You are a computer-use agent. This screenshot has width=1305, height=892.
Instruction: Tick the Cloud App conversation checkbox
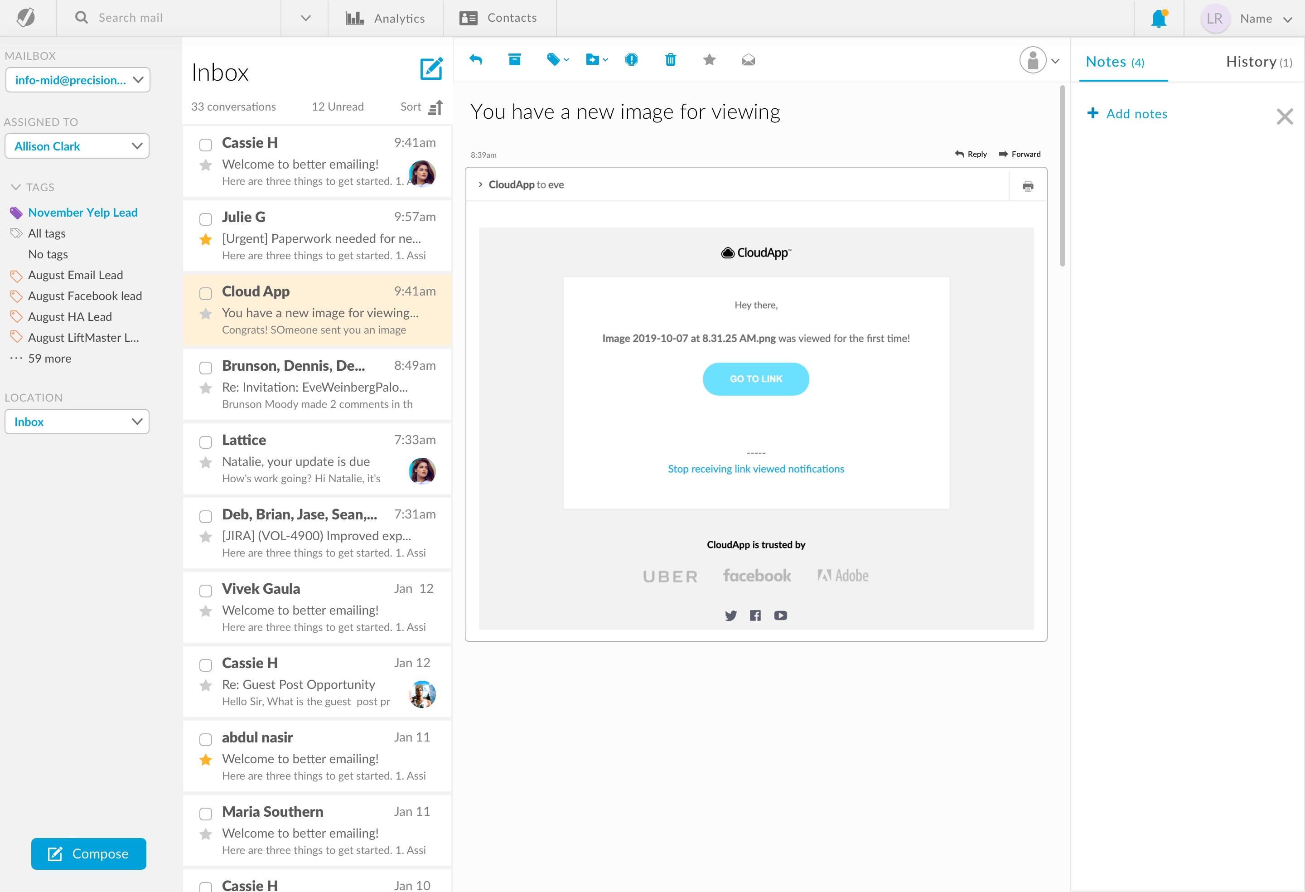206,294
